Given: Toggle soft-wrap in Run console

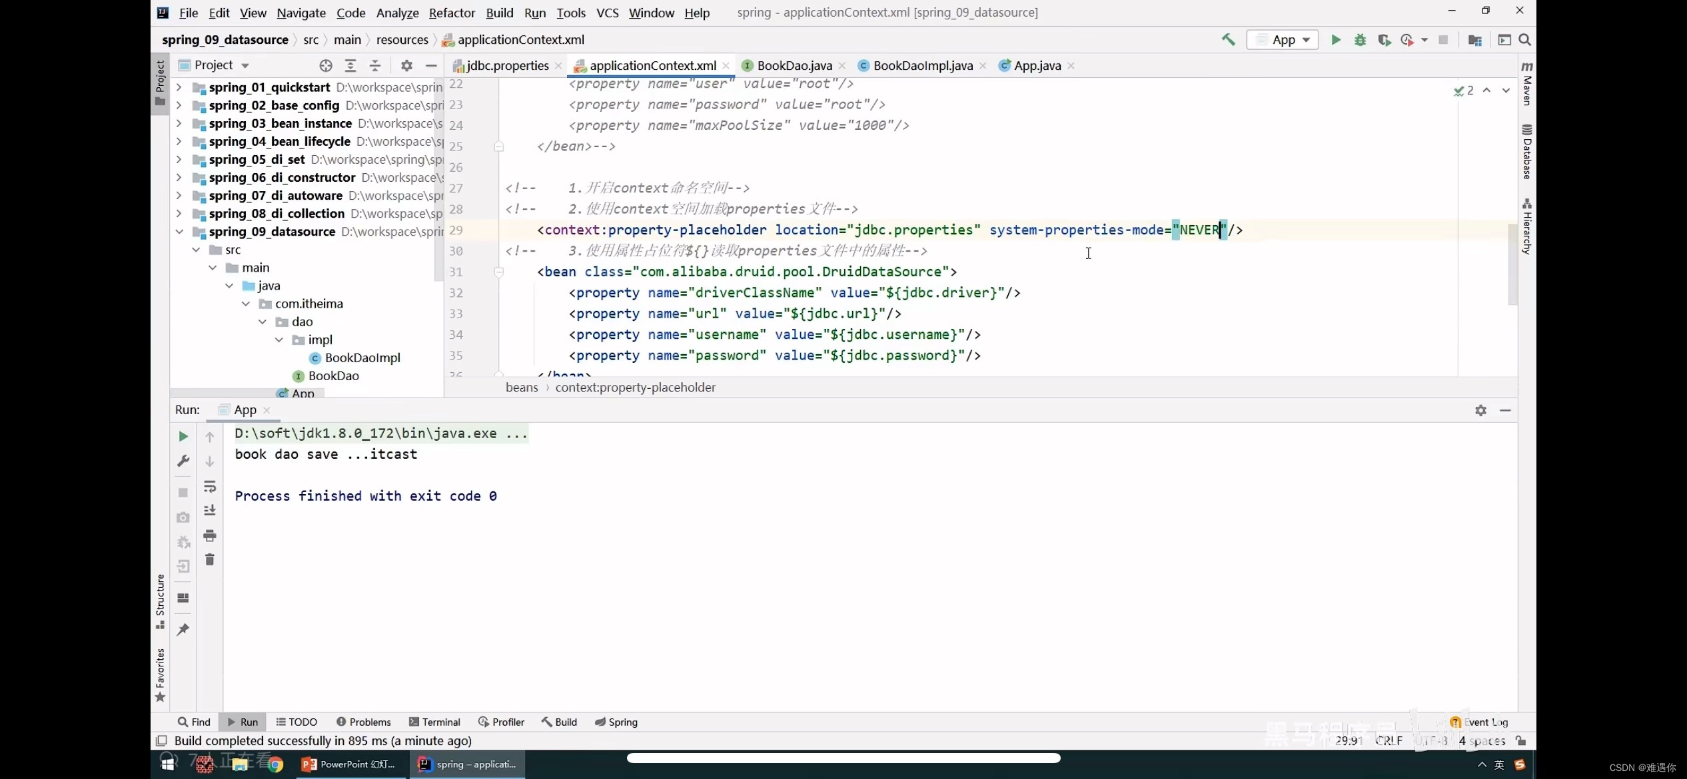Looking at the screenshot, I should (x=210, y=487).
